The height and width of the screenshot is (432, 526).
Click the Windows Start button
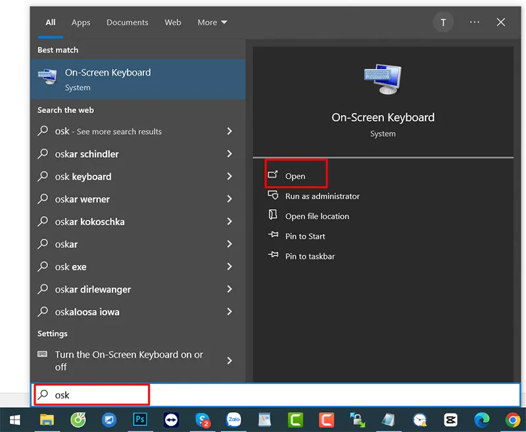(x=14, y=420)
